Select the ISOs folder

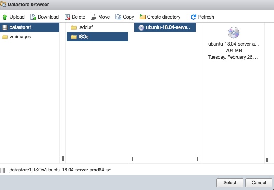pyautogui.click(x=97, y=37)
